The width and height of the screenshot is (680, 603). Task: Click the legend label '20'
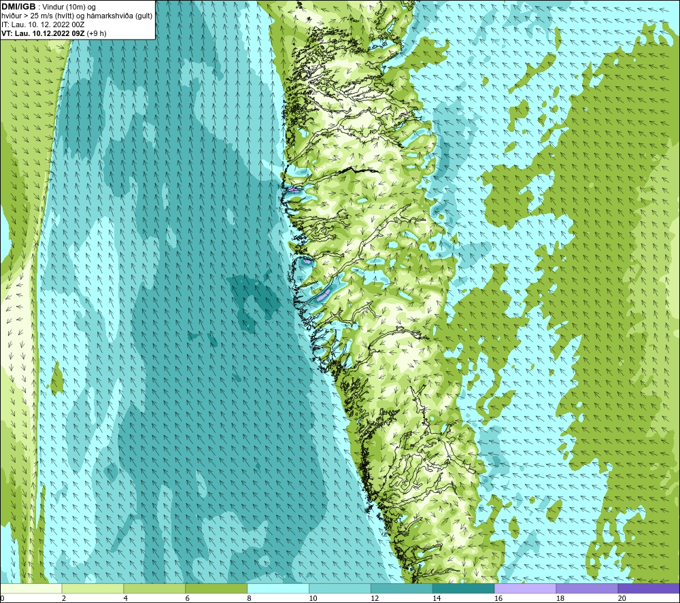[x=622, y=598]
